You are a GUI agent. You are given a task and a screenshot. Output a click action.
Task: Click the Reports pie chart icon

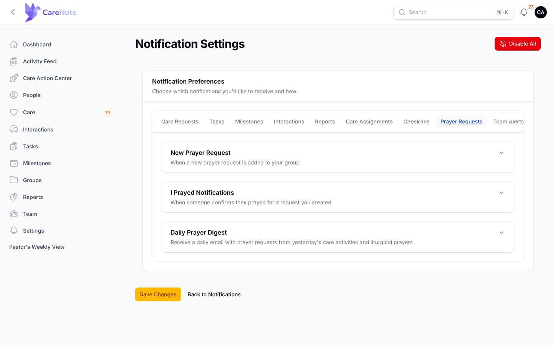(x=14, y=197)
